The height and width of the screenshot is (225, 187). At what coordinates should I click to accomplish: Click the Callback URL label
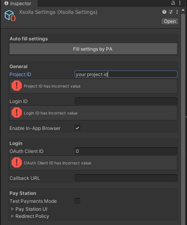(25, 178)
